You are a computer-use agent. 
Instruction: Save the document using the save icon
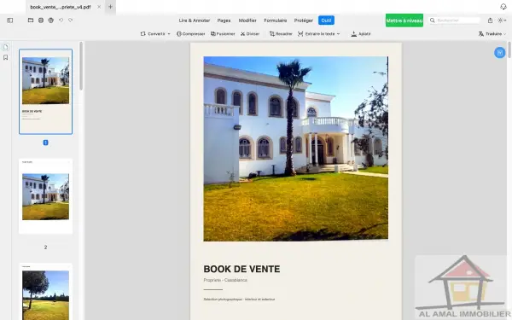tap(41, 20)
